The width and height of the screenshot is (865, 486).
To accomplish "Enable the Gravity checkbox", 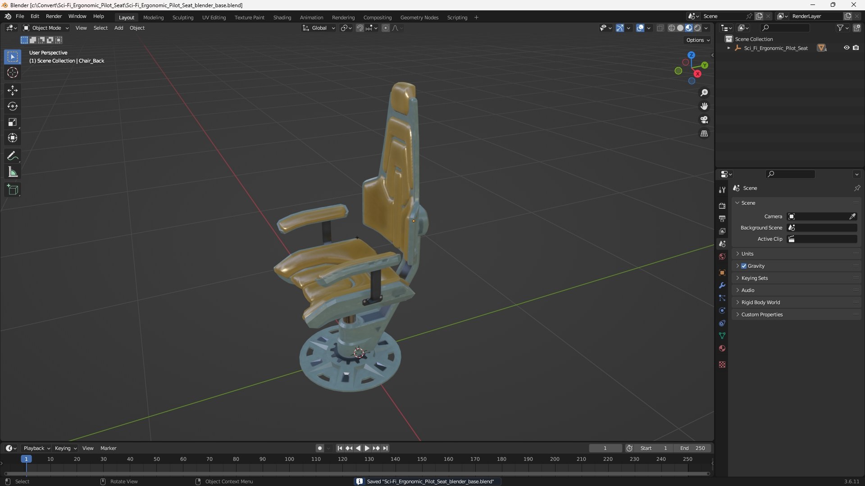I will (x=744, y=266).
